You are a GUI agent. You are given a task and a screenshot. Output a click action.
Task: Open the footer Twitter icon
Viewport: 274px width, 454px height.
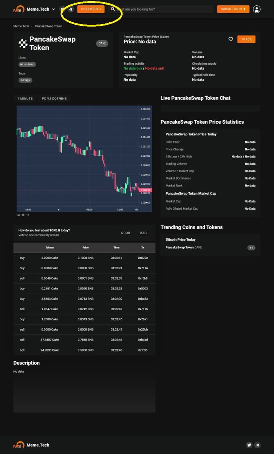click(x=249, y=445)
